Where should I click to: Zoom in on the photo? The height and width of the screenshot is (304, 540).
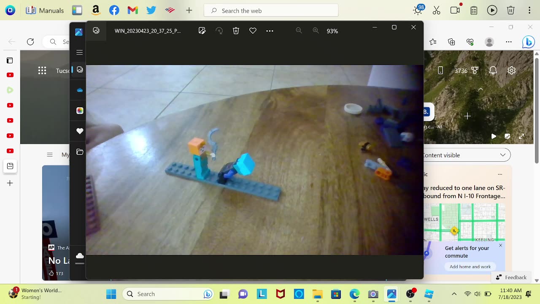pos(316,31)
